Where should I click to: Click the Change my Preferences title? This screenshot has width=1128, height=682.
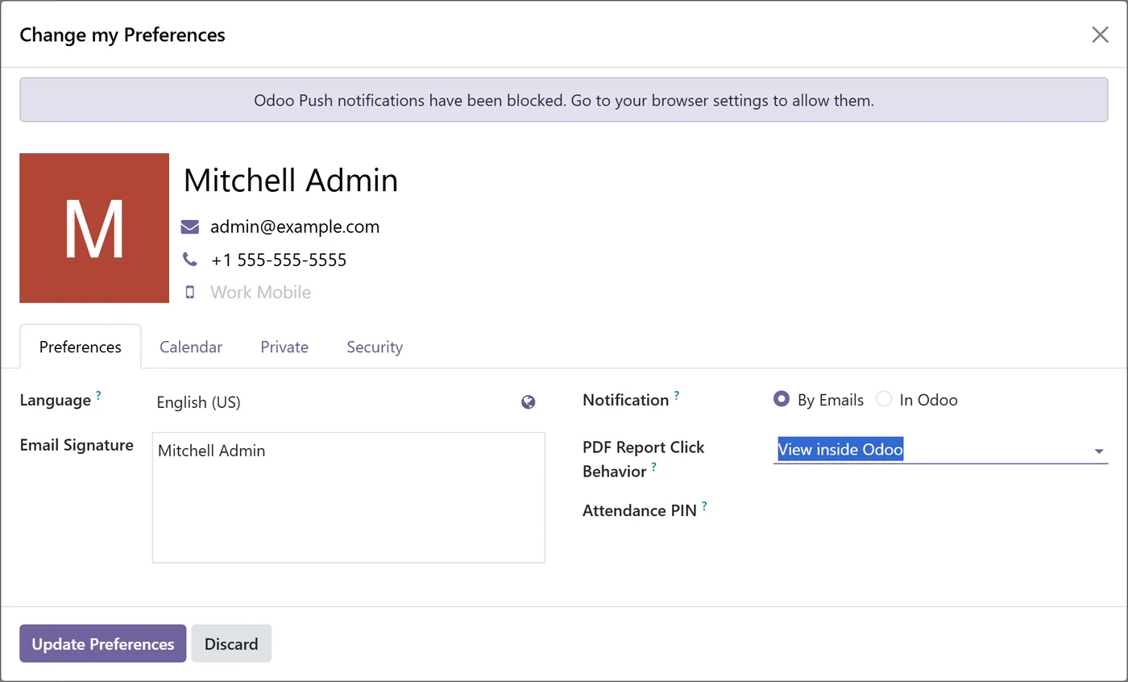(x=122, y=35)
